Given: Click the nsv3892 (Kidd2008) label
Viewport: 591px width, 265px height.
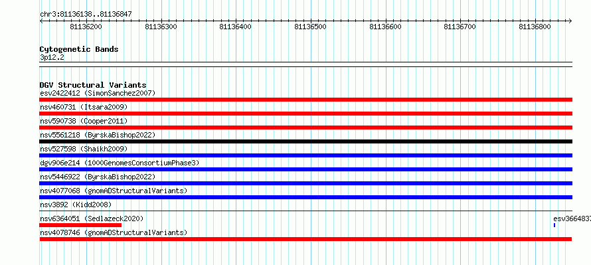Looking at the screenshot, I should point(76,205).
